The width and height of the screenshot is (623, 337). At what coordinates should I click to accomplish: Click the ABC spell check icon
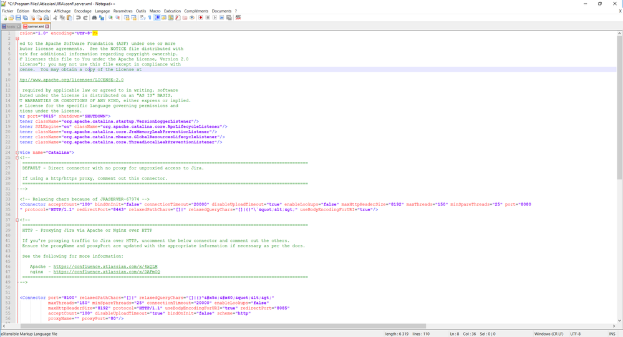coord(238,17)
